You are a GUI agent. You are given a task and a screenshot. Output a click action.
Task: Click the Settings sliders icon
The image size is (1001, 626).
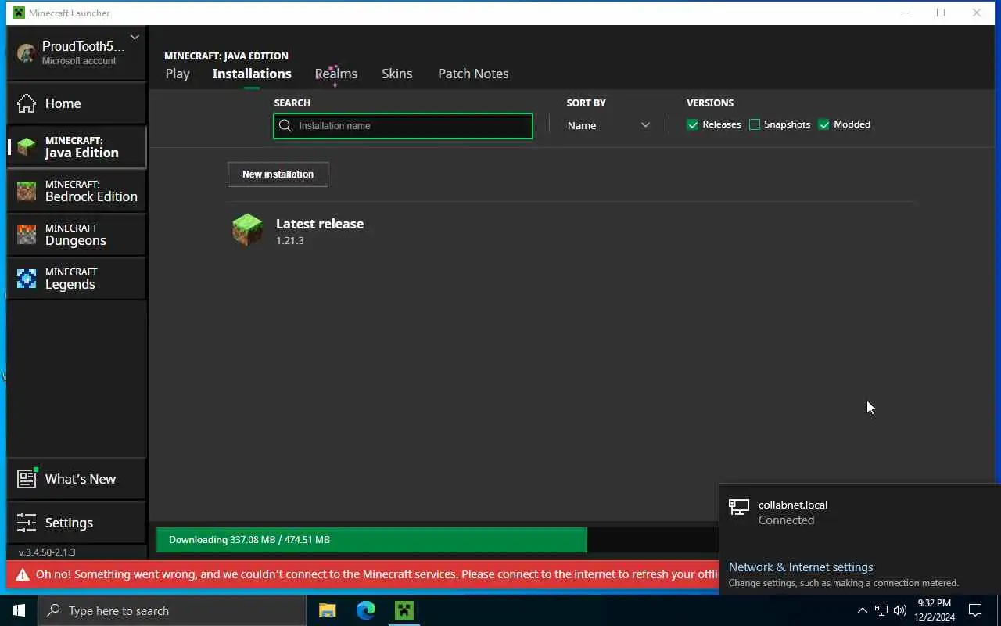(27, 523)
